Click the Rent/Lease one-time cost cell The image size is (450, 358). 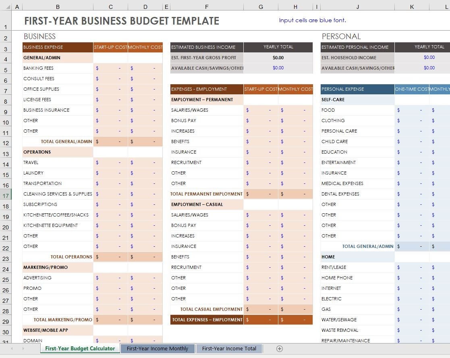[x=411, y=267]
